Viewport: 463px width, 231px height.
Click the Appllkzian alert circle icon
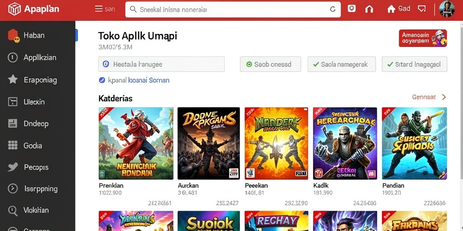(13, 57)
